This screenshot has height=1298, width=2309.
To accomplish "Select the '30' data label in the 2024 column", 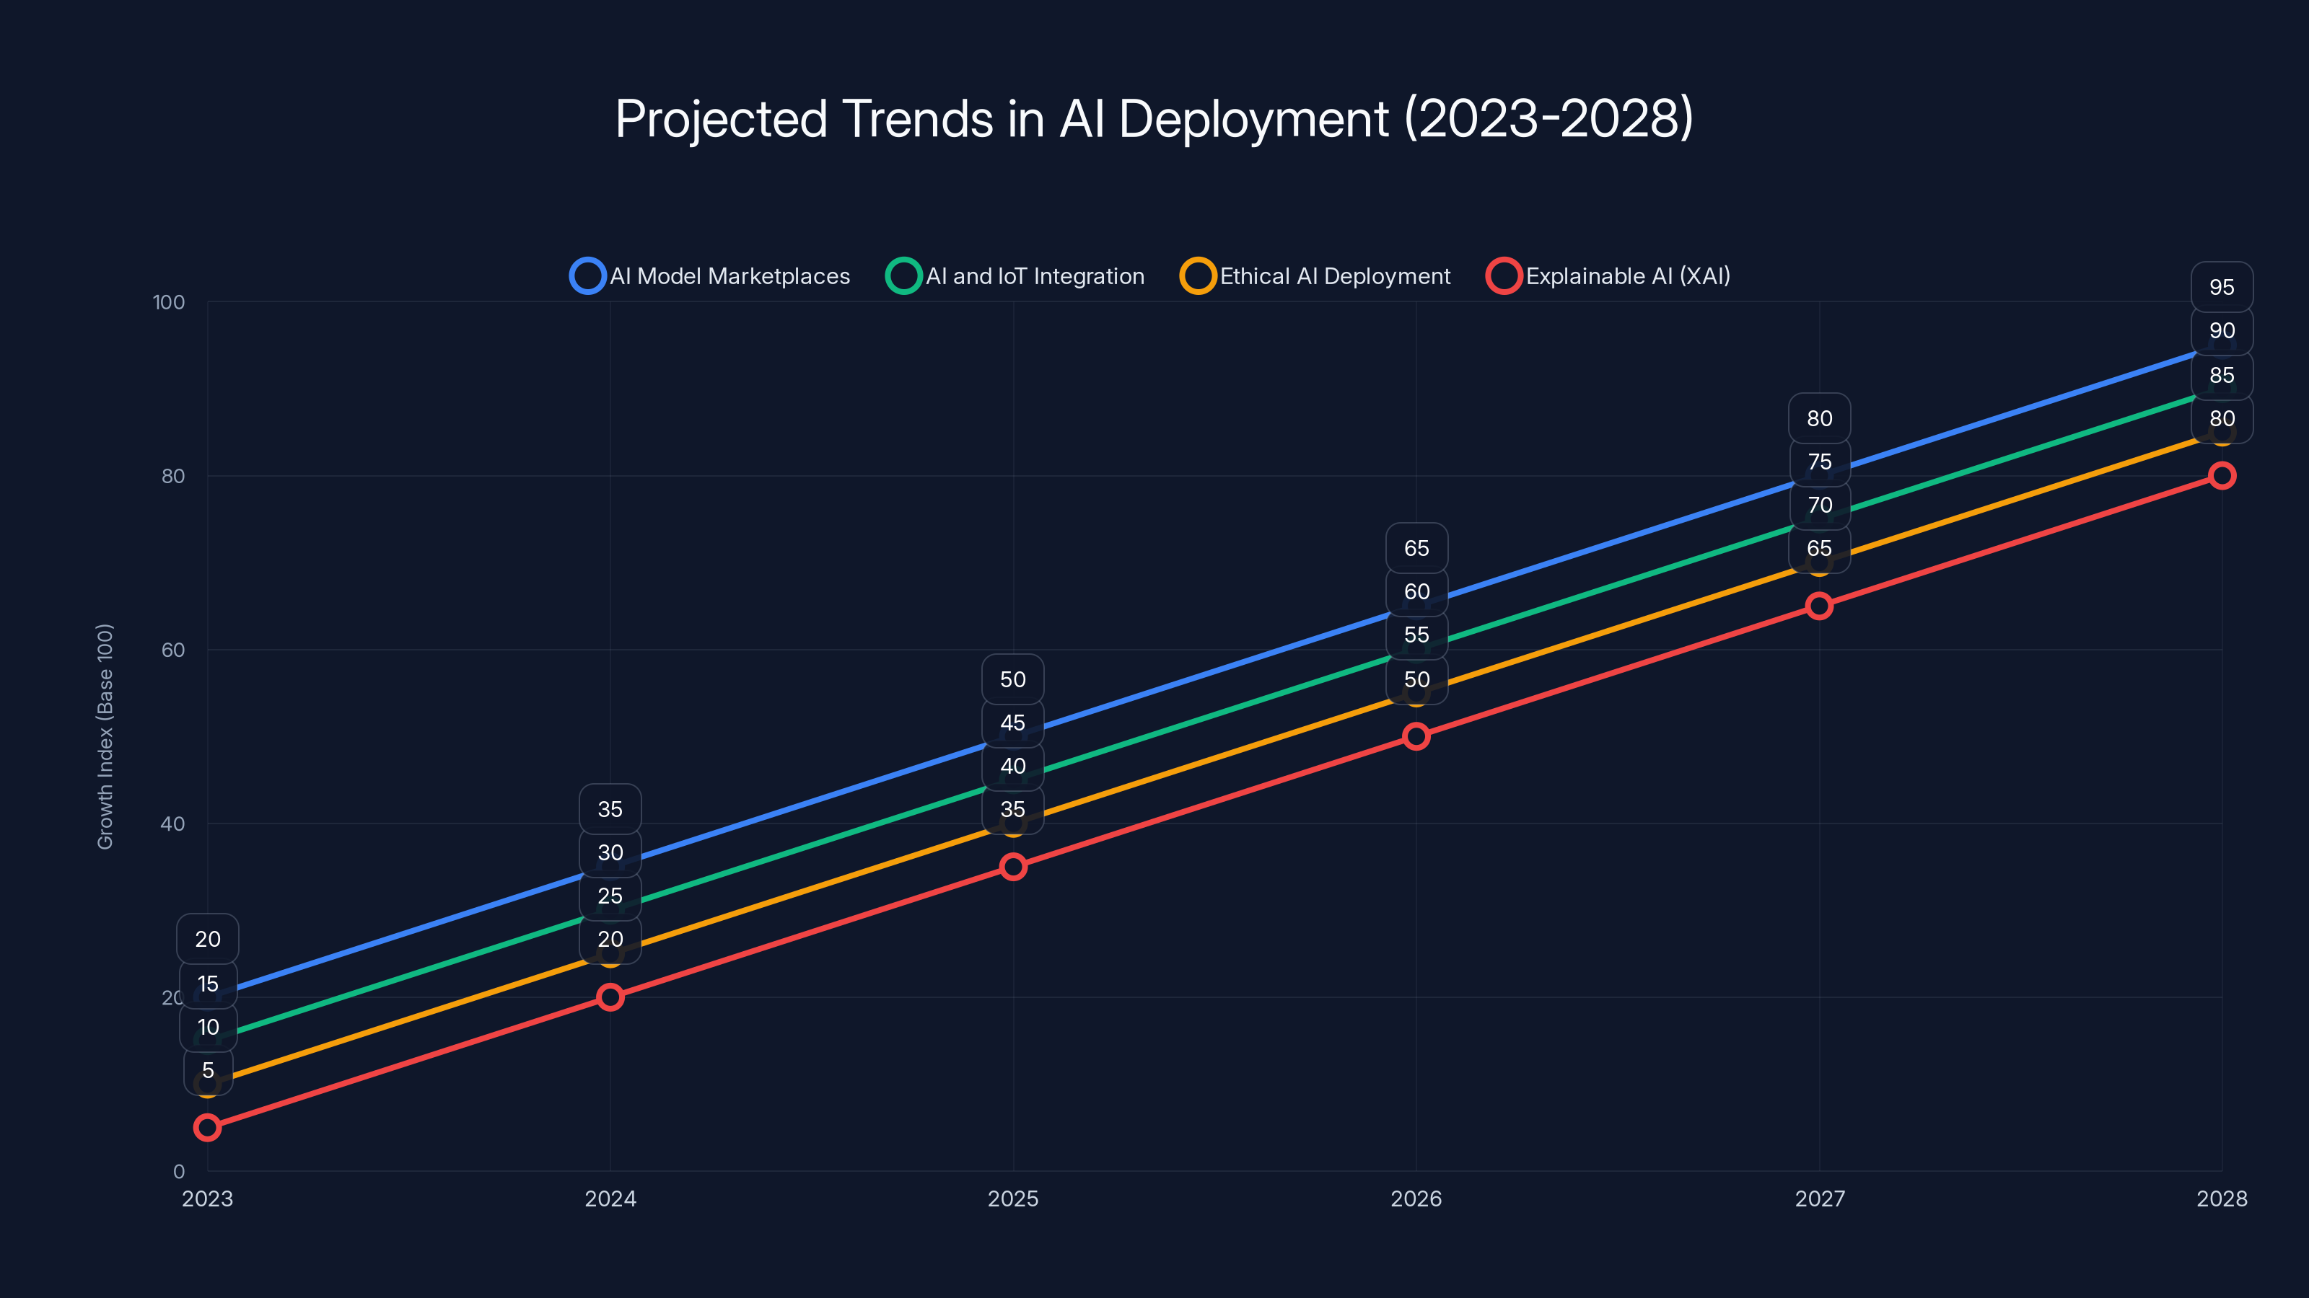I will tap(610, 853).
